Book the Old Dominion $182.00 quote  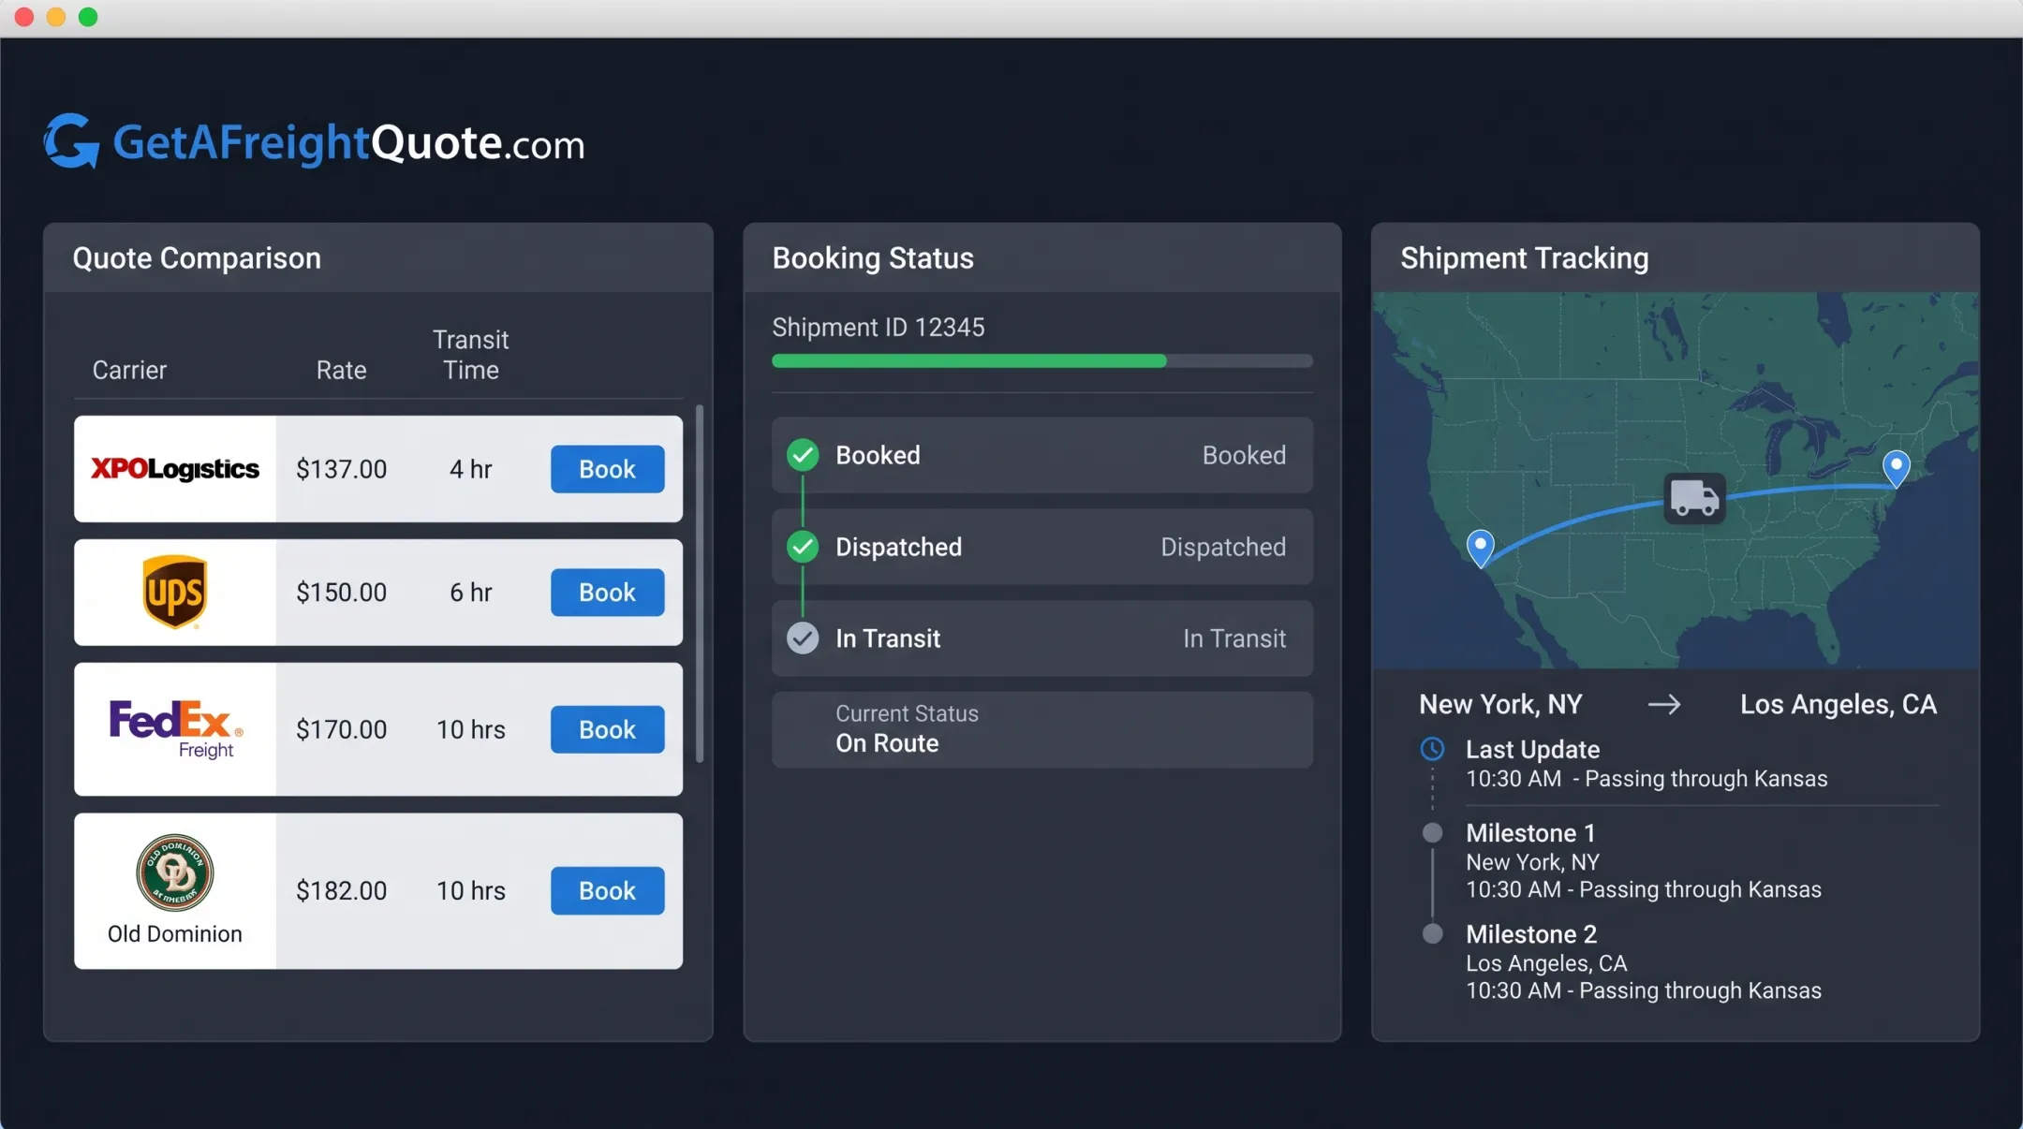pos(607,890)
